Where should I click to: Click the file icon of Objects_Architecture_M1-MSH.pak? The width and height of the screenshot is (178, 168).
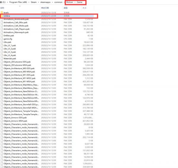click(x=1, y=81)
